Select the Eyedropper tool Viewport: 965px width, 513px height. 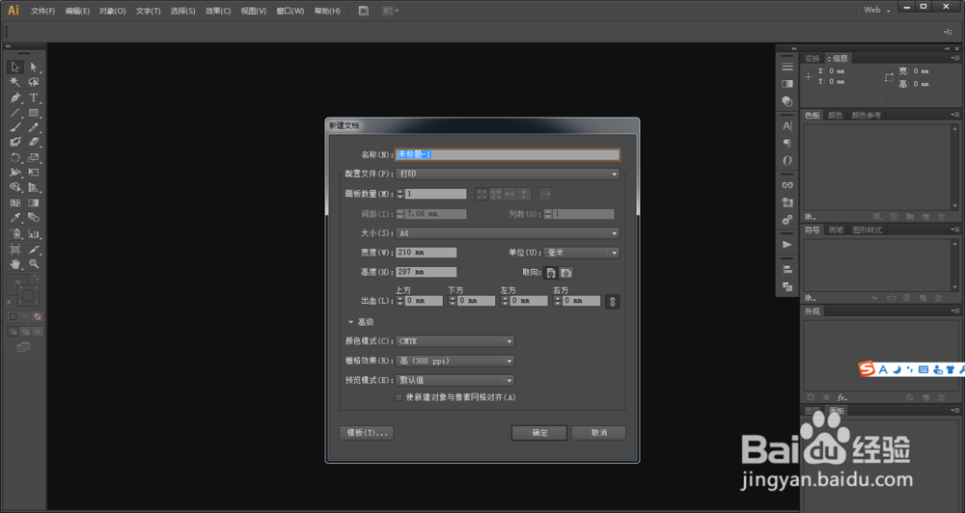click(x=15, y=218)
